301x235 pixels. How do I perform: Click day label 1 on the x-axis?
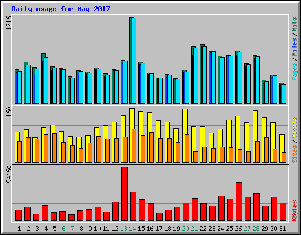(19, 229)
